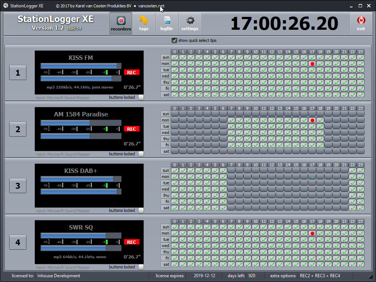The width and height of the screenshot is (376, 282).
Task: Open the tags panel
Action: 144,23
